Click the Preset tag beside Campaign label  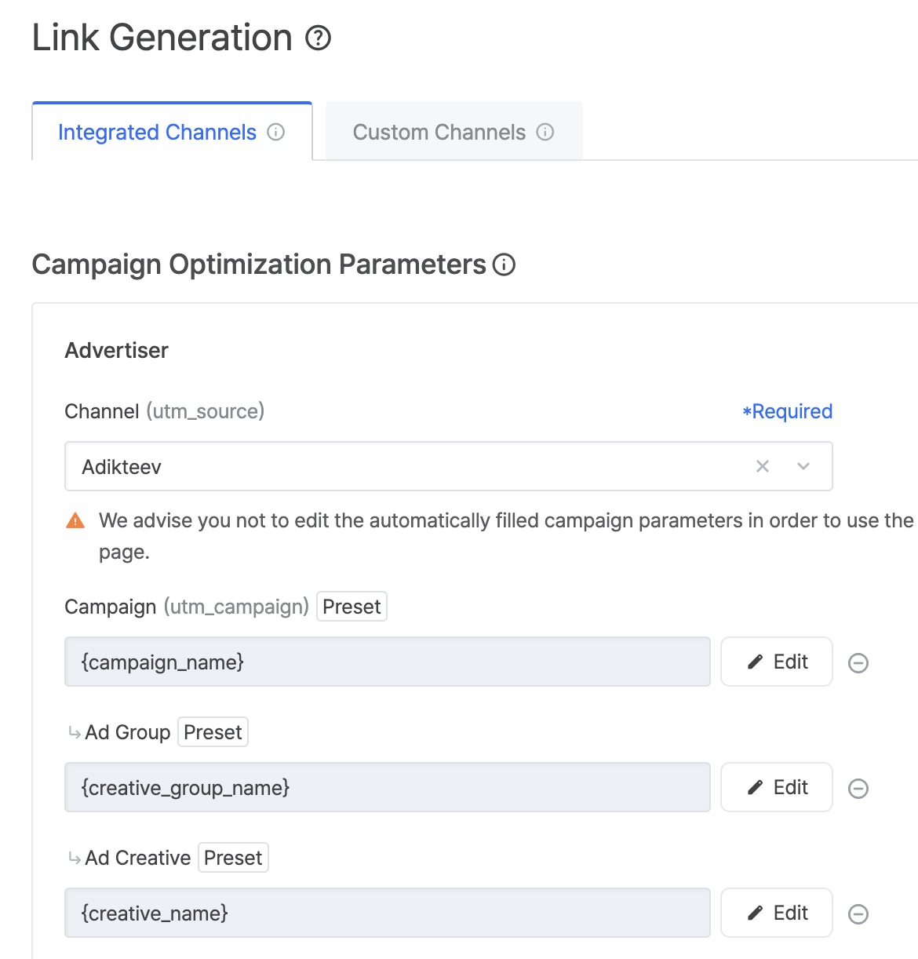coord(352,607)
